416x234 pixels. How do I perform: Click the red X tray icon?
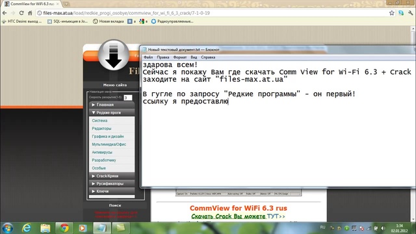[361, 228]
